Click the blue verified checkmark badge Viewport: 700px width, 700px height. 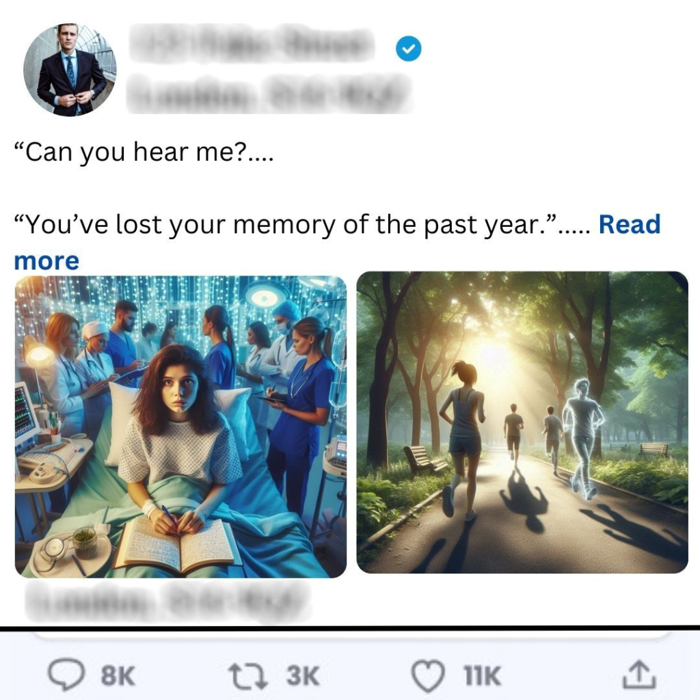pos(409,49)
